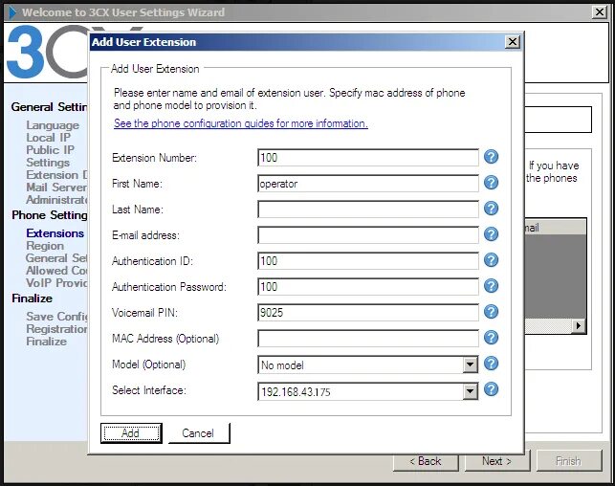Select Registration step in sidebar
The height and width of the screenshot is (486, 615).
click(56, 329)
